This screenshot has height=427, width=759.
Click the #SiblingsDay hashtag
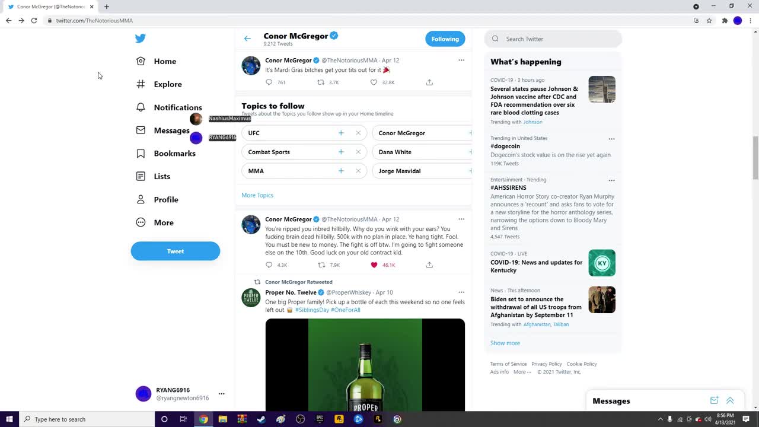click(312, 310)
